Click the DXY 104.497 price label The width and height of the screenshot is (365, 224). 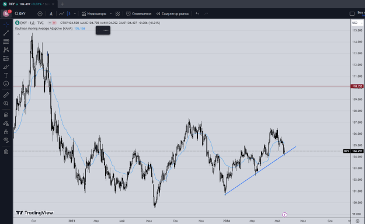(x=353, y=151)
